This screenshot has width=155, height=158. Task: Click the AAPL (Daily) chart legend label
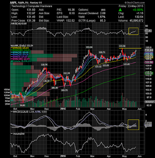(22, 45)
